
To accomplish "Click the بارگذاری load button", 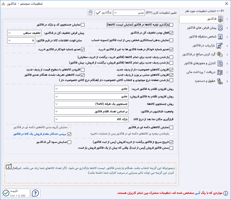I will (104, 13).
